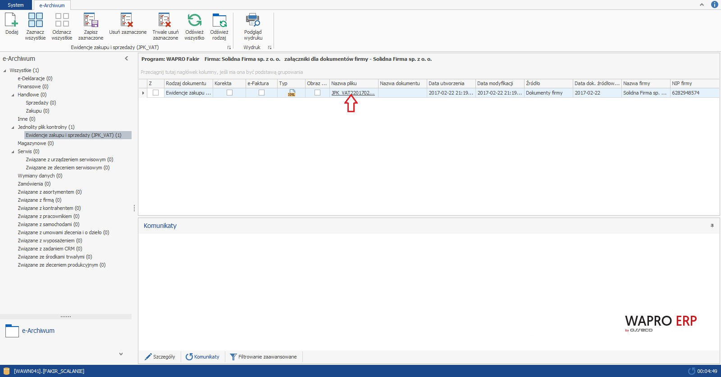Click the Dokumenty firmy source cell

pyautogui.click(x=548, y=93)
